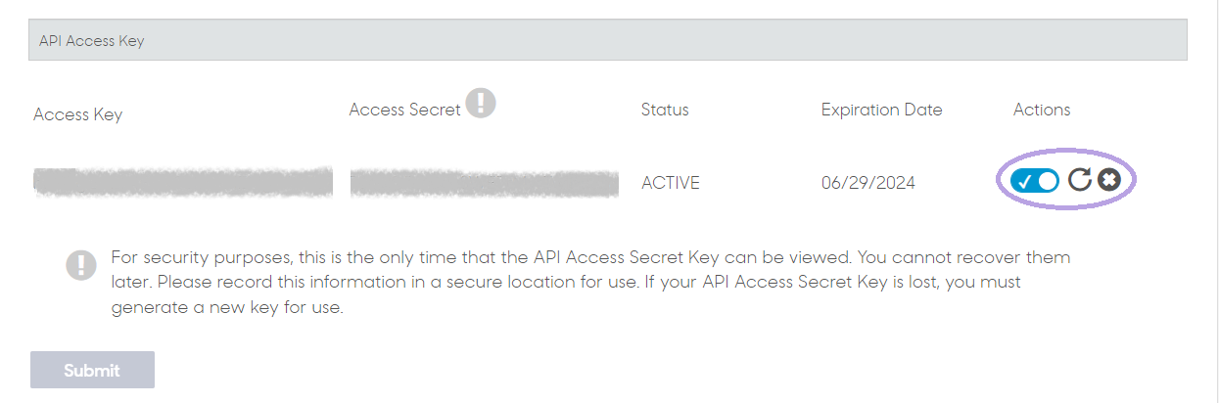Click the "generate a new key for use" line
The width and height of the screenshot is (1219, 403).
tap(227, 308)
